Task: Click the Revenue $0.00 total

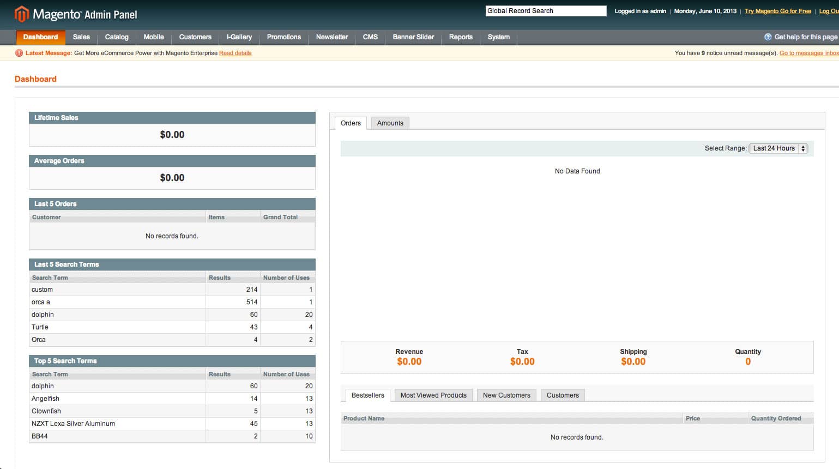Action: pyautogui.click(x=409, y=362)
